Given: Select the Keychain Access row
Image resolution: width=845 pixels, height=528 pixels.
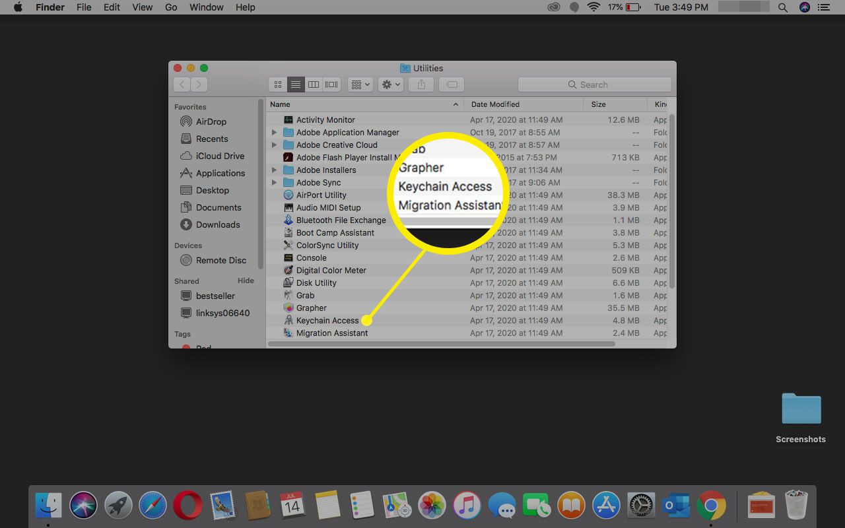Looking at the screenshot, I should tap(466, 320).
